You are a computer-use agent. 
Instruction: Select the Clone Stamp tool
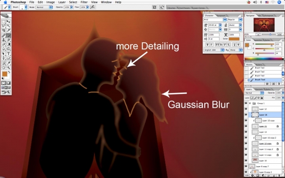(x=3, y=40)
